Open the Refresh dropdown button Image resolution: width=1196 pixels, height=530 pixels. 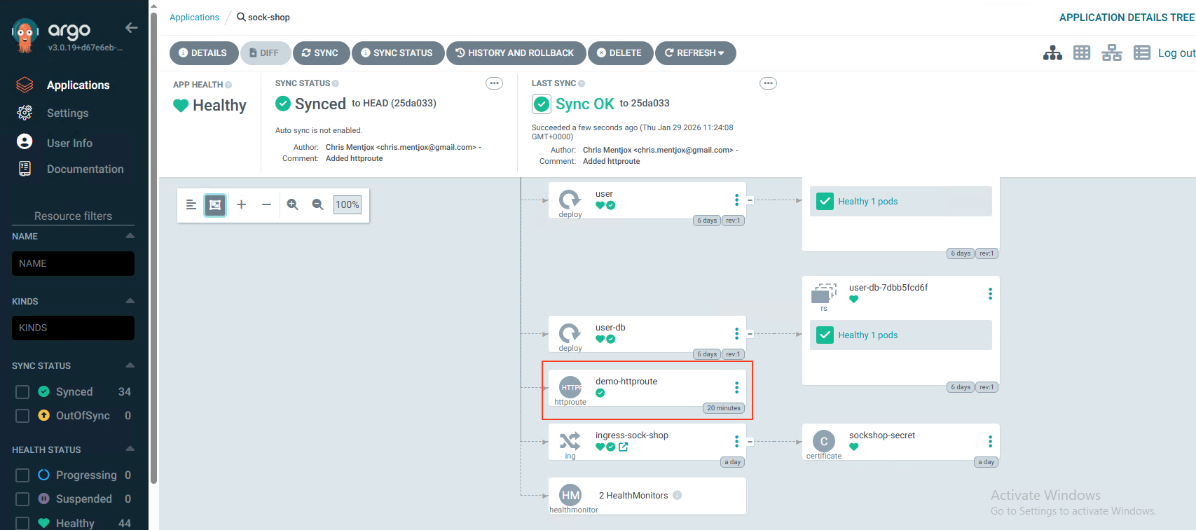coord(695,53)
